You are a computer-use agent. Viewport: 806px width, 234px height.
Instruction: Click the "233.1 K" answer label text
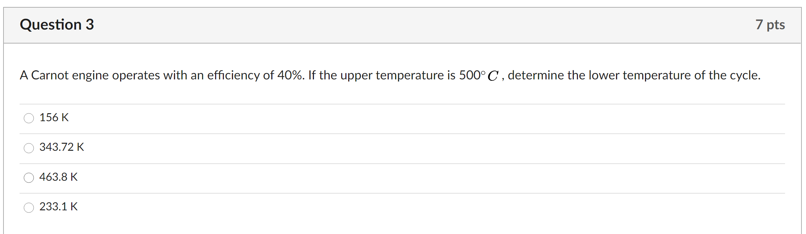pyautogui.click(x=59, y=206)
